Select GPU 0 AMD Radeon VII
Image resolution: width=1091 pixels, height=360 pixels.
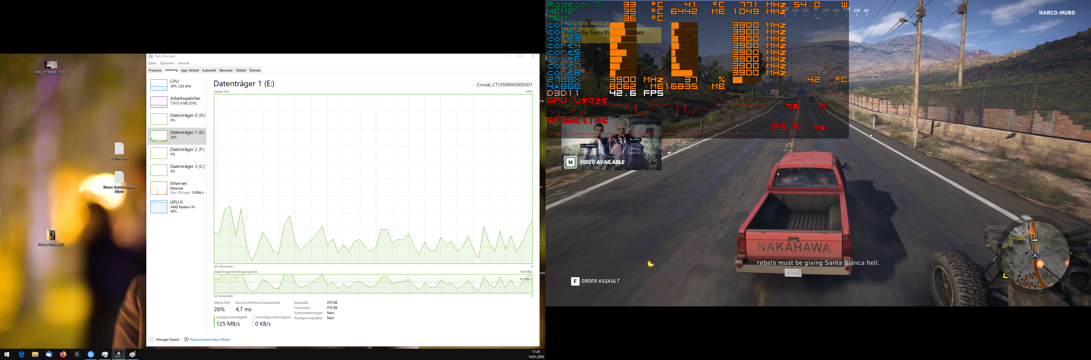tap(177, 207)
